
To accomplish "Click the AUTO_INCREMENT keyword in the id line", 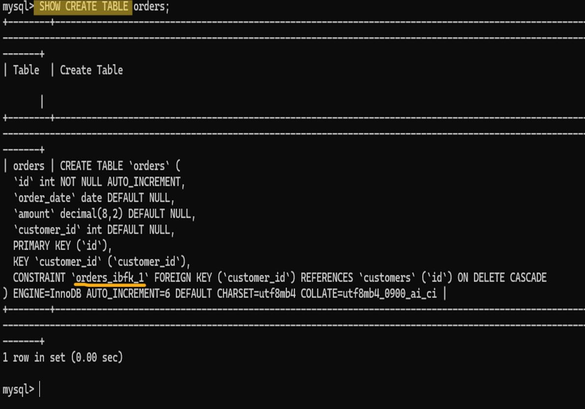I will 143,182.
